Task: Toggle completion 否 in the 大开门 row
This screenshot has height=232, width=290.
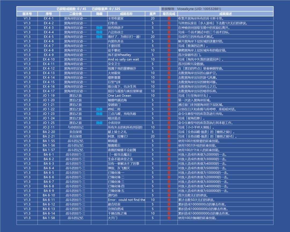Action: pos(169,218)
